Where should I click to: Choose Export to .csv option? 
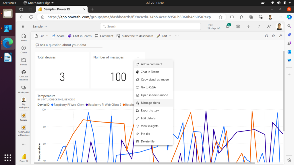click(x=150, y=111)
